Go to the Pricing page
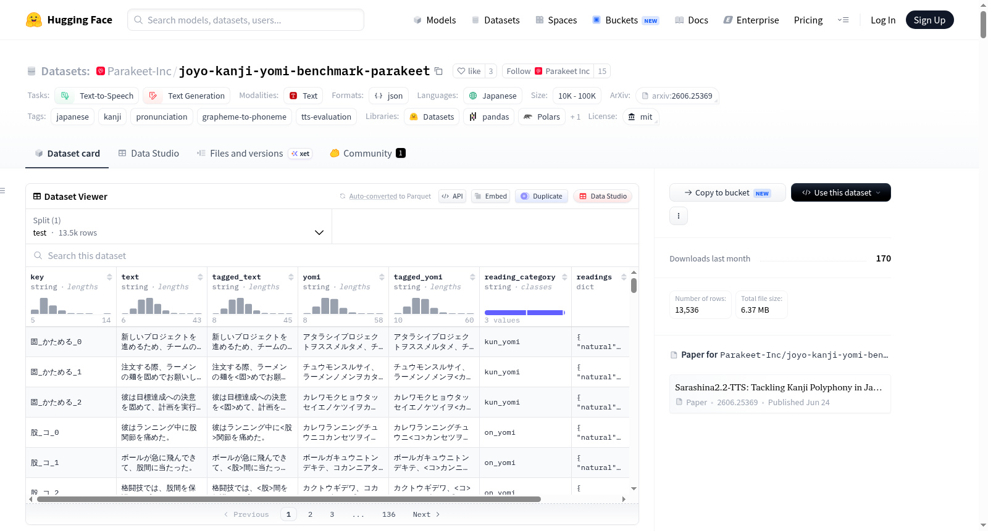The image size is (988, 531). (x=808, y=20)
